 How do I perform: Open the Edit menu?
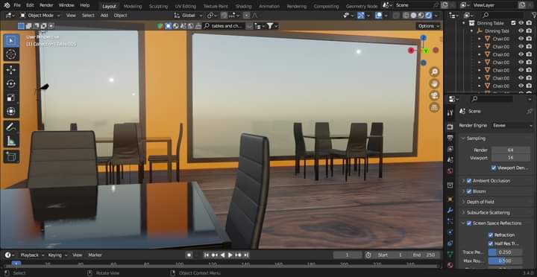30,5
